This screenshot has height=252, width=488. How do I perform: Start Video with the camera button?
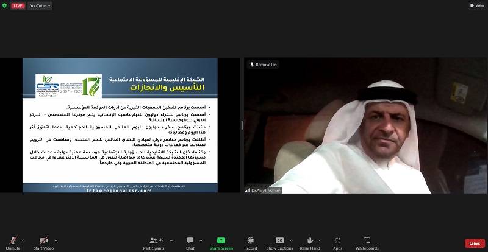[x=43, y=240]
